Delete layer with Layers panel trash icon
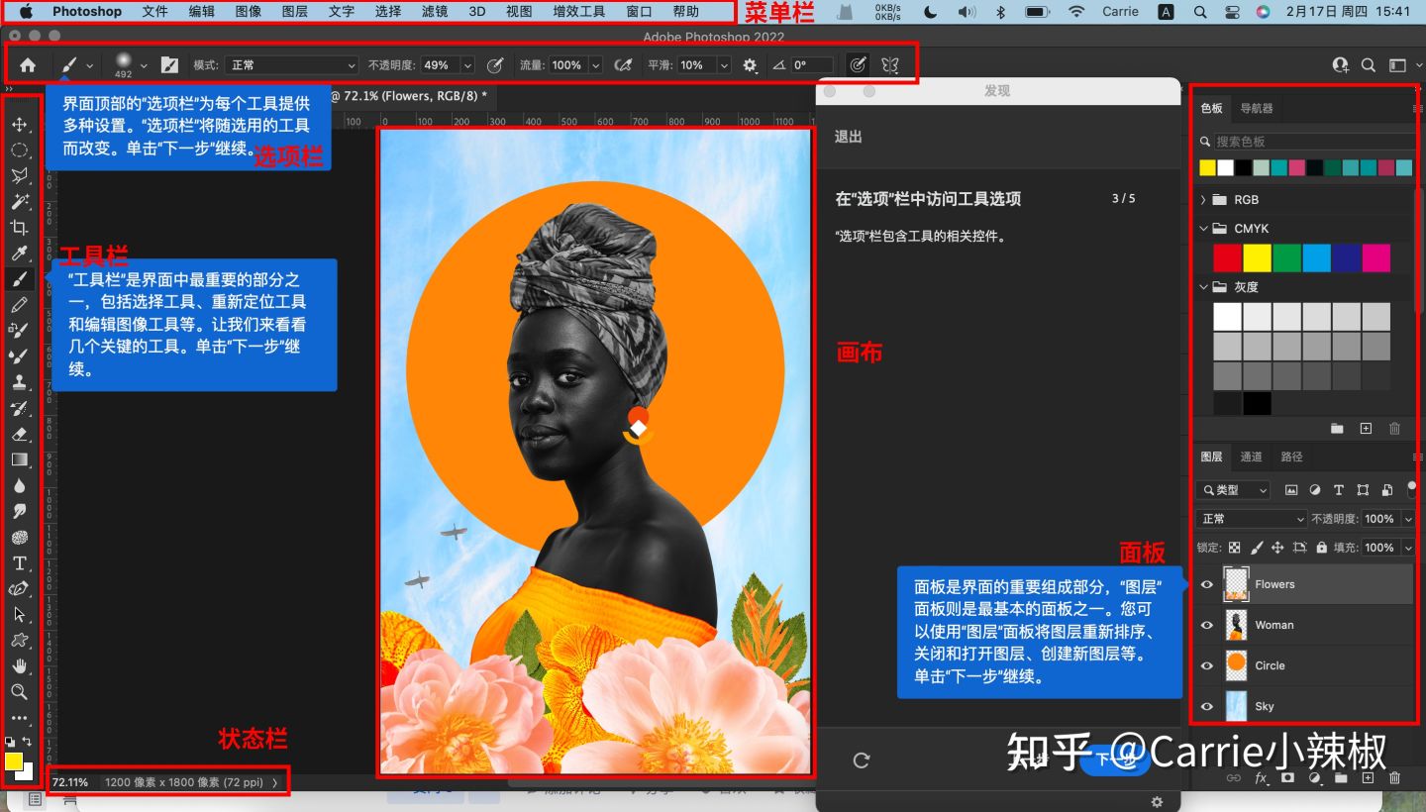 (1394, 778)
